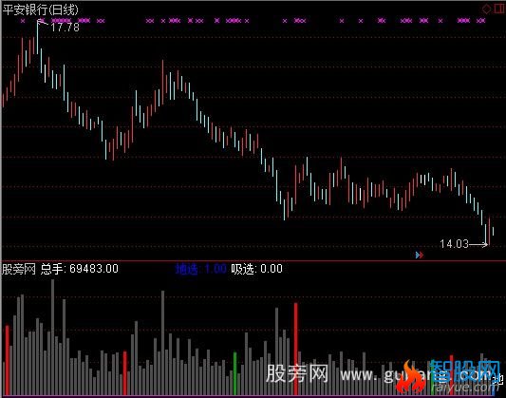Click the tallest red volume bar mid-panel
The image size is (506, 398).
pos(295,349)
